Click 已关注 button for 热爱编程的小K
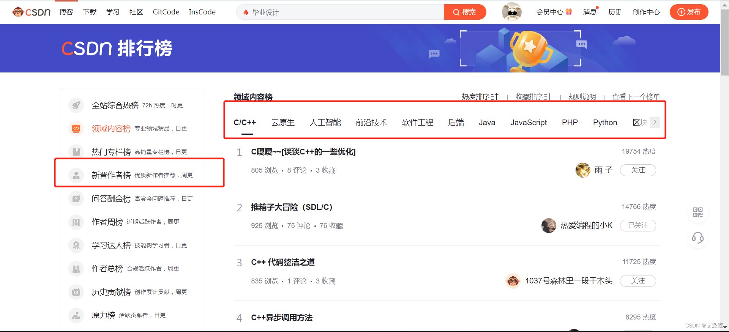Viewport: 729px width, 332px height. [x=638, y=225]
